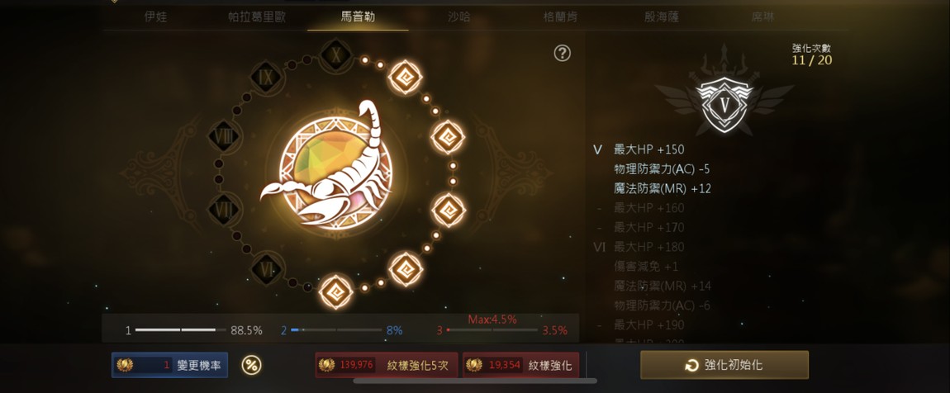Viewport: 950px width, 393px height.
Task: Select the roman numeral VIII node
Action: click(x=224, y=135)
